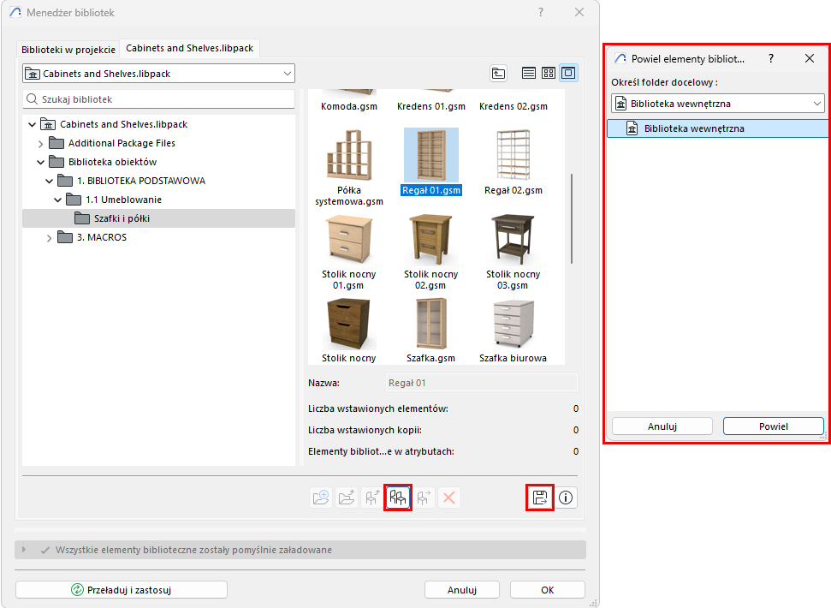Collapse the 1.1 Umeblowanie folder
This screenshot has width=831, height=608.
pos(57,200)
